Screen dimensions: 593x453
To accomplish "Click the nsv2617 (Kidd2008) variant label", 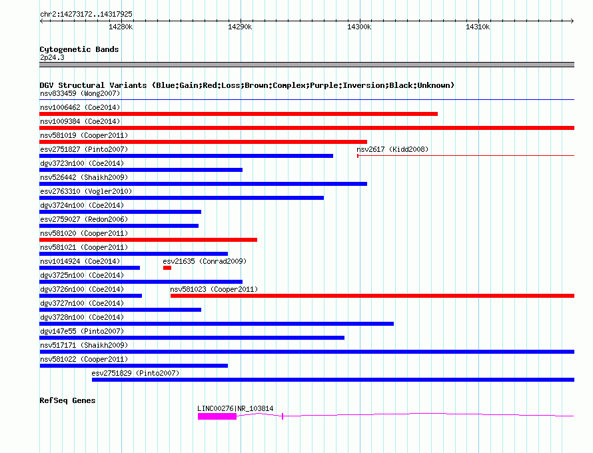I will click(392, 149).
